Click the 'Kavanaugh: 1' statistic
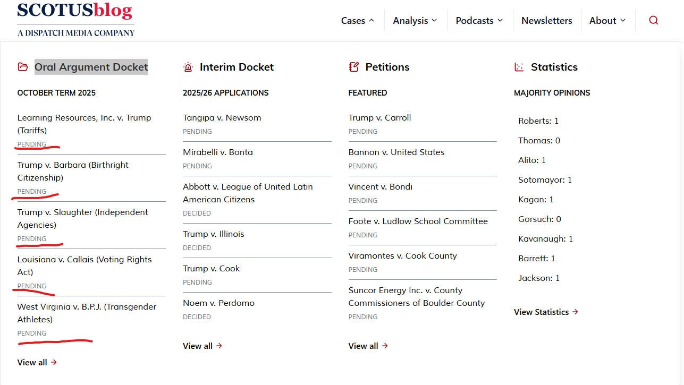 click(x=546, y=238)
